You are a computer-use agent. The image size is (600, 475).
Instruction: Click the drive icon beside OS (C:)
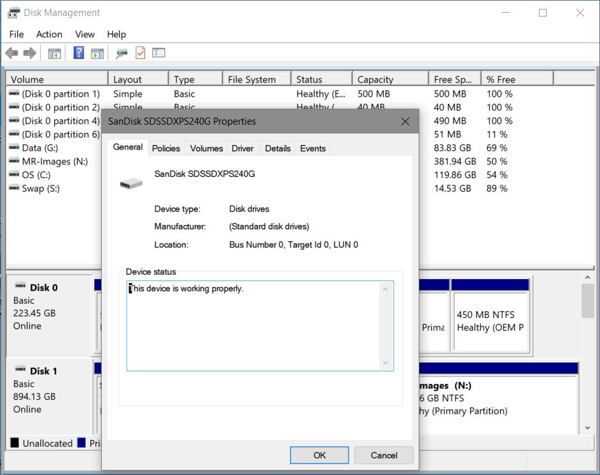(x=14, y=174)
